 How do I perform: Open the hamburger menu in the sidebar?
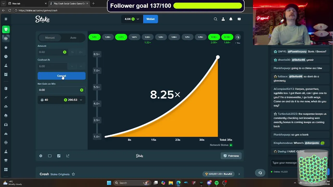coord(6,19)
